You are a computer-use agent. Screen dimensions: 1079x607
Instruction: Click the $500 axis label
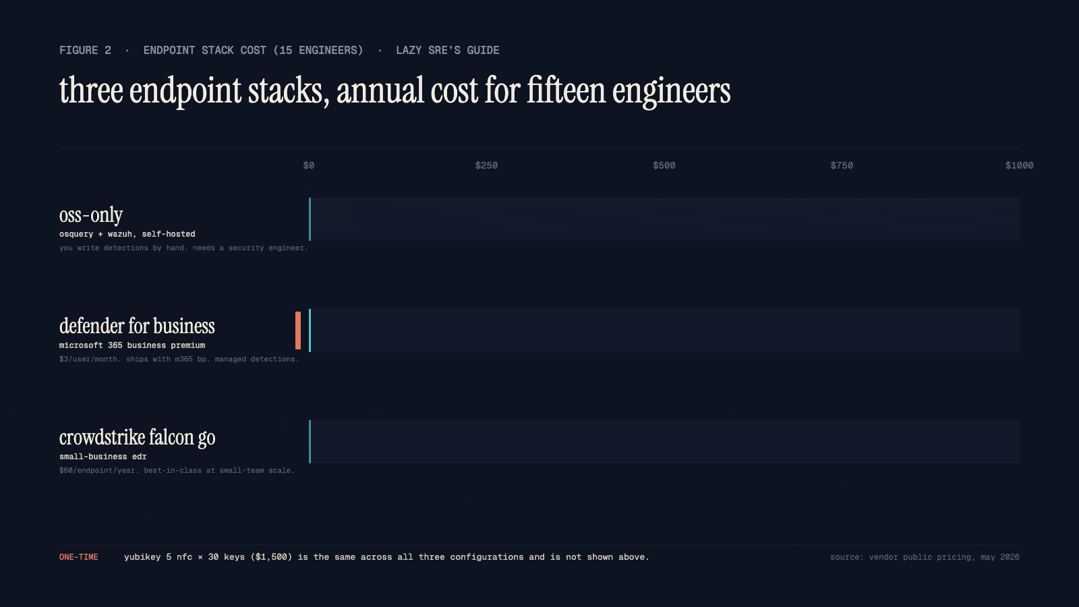coord(664,165)
